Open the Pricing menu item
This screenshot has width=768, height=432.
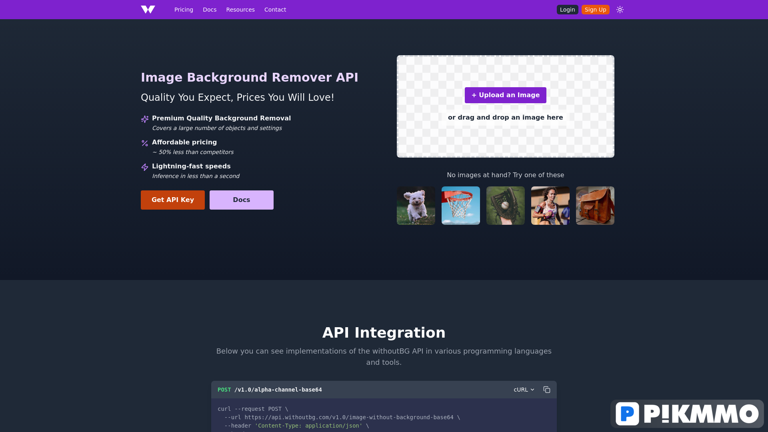click(x=184, y=10)
